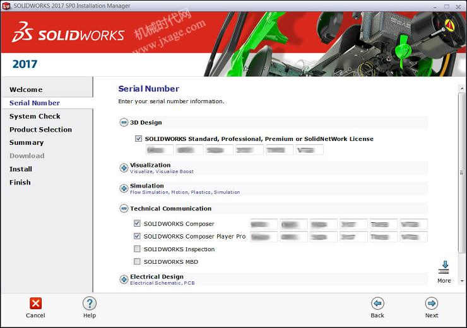Click the scrollbar down arrow
Image resolution: width=467 pixels, height=328 pixels.
pyautogui.click(x=462, y=281)
